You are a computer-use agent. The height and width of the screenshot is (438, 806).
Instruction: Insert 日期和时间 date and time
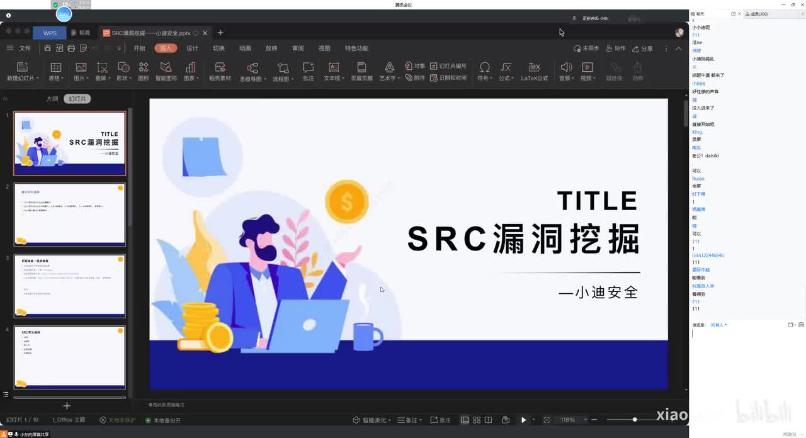pos(448,78)
